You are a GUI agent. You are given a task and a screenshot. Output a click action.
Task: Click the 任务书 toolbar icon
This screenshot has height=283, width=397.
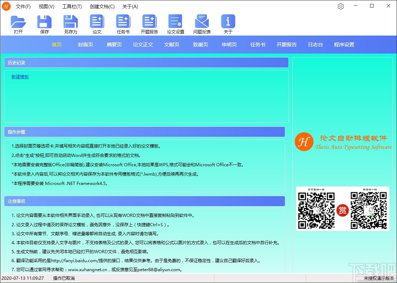click(x=123, y=23)
